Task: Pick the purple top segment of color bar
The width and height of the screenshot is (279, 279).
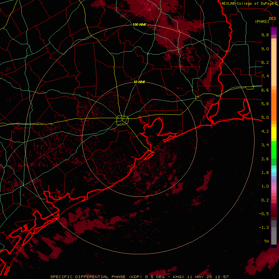Action: click(274, 31)
